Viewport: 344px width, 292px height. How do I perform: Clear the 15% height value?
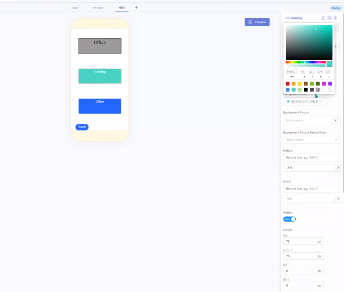click(x=338, y=168)
